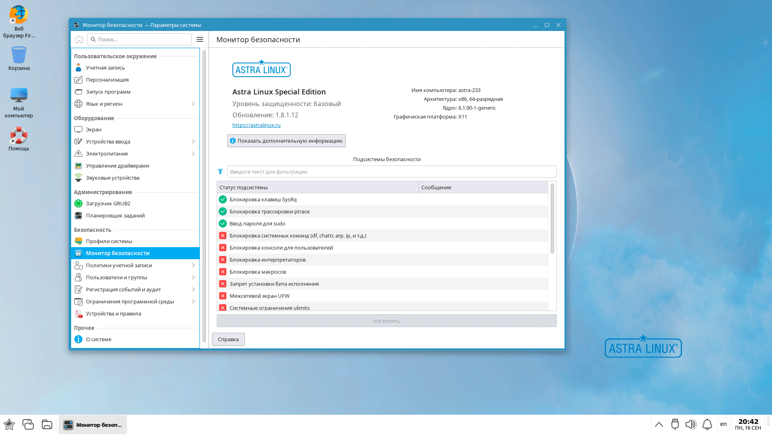
Task: Open the task scheduler item
Action: click(115, 215)
